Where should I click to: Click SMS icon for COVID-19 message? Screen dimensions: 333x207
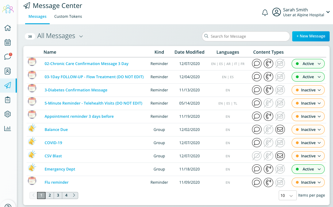click(x=257, y=143)
